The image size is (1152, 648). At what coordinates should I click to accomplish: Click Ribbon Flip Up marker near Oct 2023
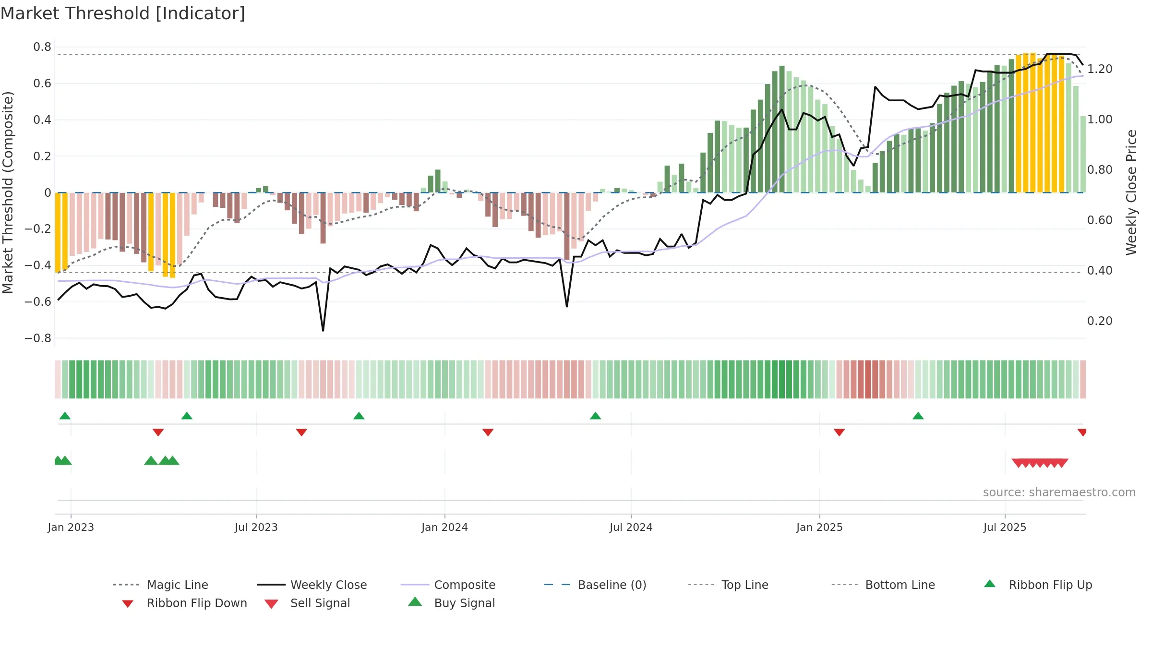pyautogui.click(x=359, y=416)
